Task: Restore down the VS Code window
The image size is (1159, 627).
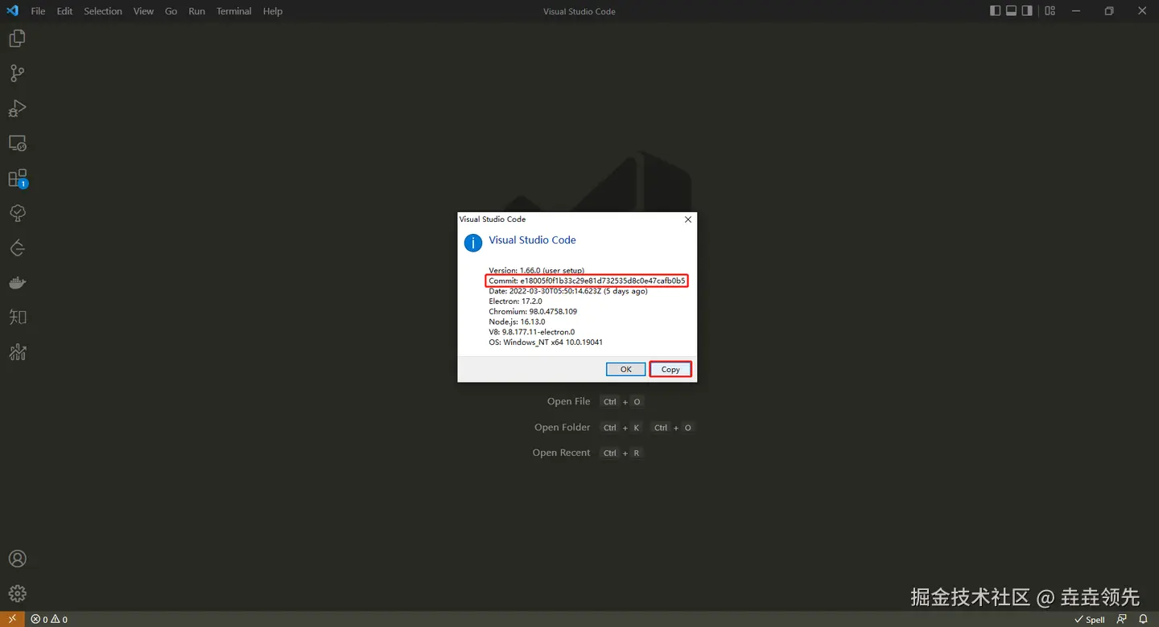Action: click(x=1109, y=11)
